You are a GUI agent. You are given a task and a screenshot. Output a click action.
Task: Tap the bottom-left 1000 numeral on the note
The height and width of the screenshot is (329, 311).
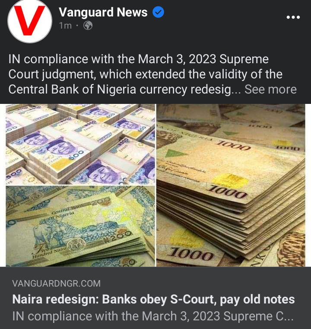pyautogui.click(x=191, y=255)
